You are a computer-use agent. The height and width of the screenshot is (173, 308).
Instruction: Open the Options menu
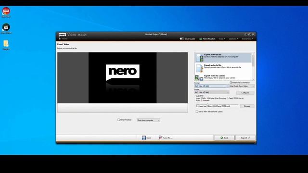click(233, 39)
